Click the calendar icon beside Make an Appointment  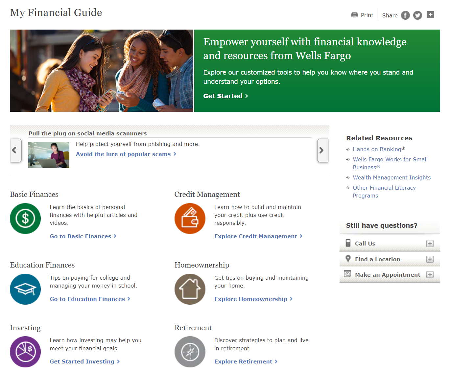coord(347,274)
